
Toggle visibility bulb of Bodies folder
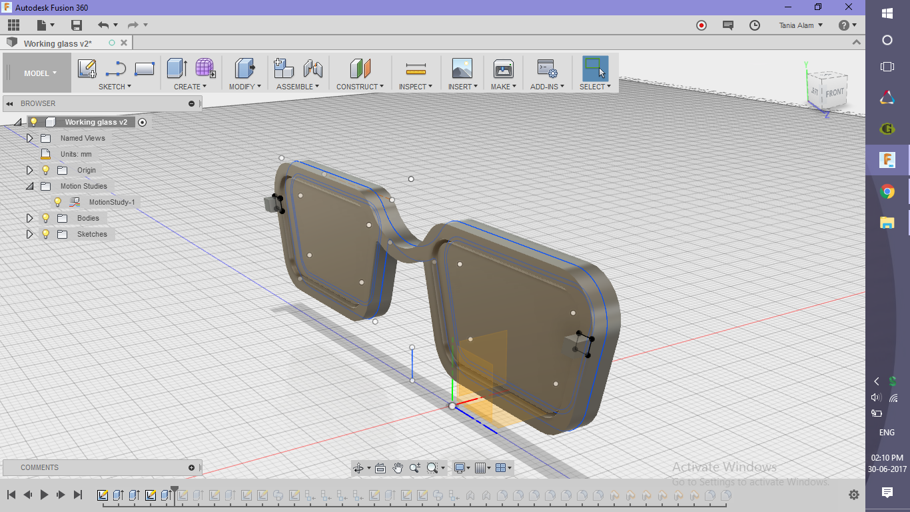tap(46, 218)
